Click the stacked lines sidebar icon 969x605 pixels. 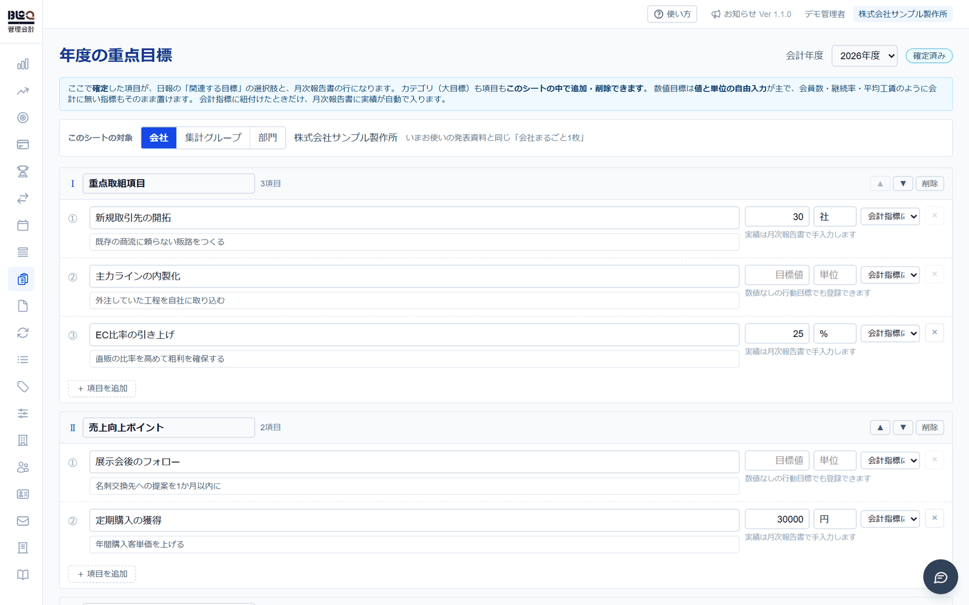coord(22,252)
